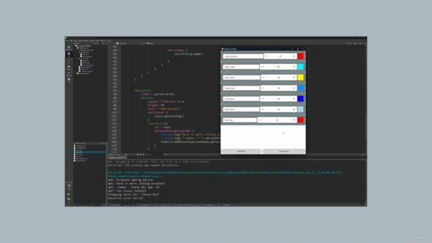Image resolution: width=432 pixels, height=243 pixels.
Task: Switch to Debug mode in left sidebar
Action: coord(69,67)
